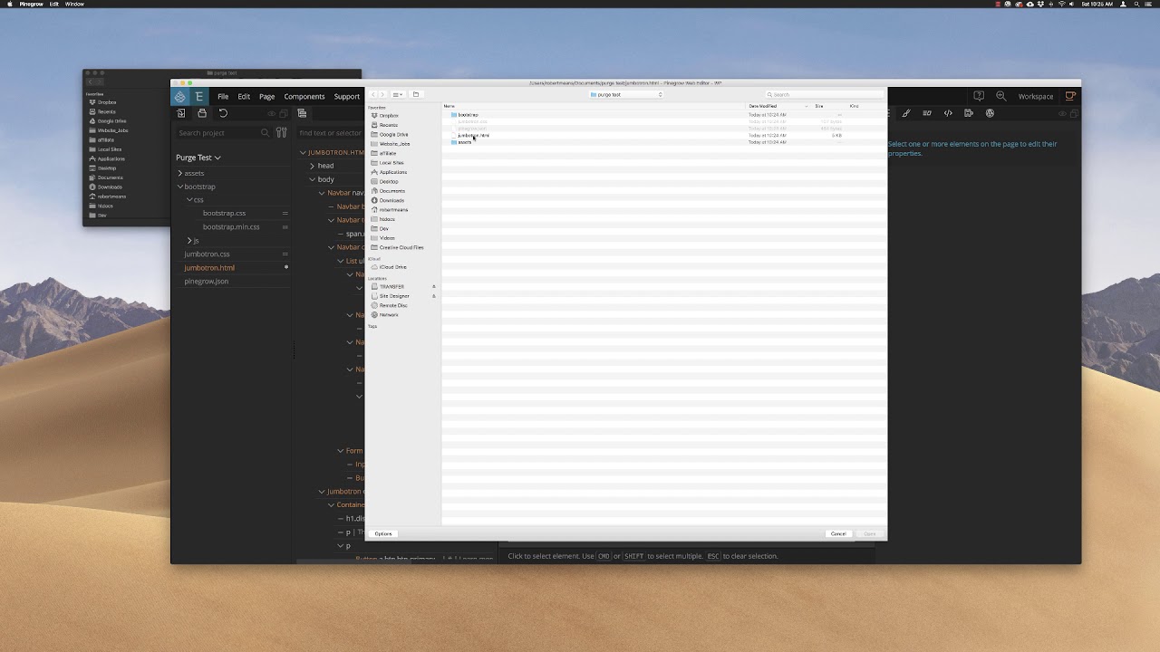Click the tree panel icon above the selector search
This screenshot has width=1160, height=652.
(302, 113)
